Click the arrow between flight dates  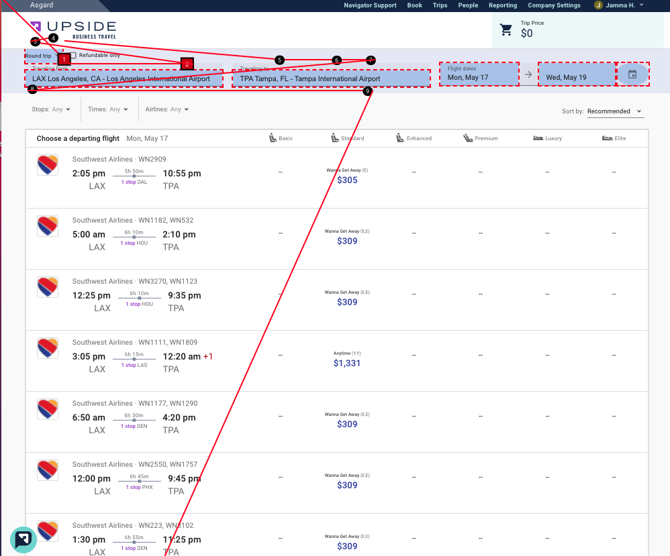point(528,74)
